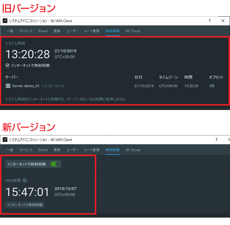Viewport: 230px width, 225px height.
Task: Close the old version System Administration window
Action: 223,21
